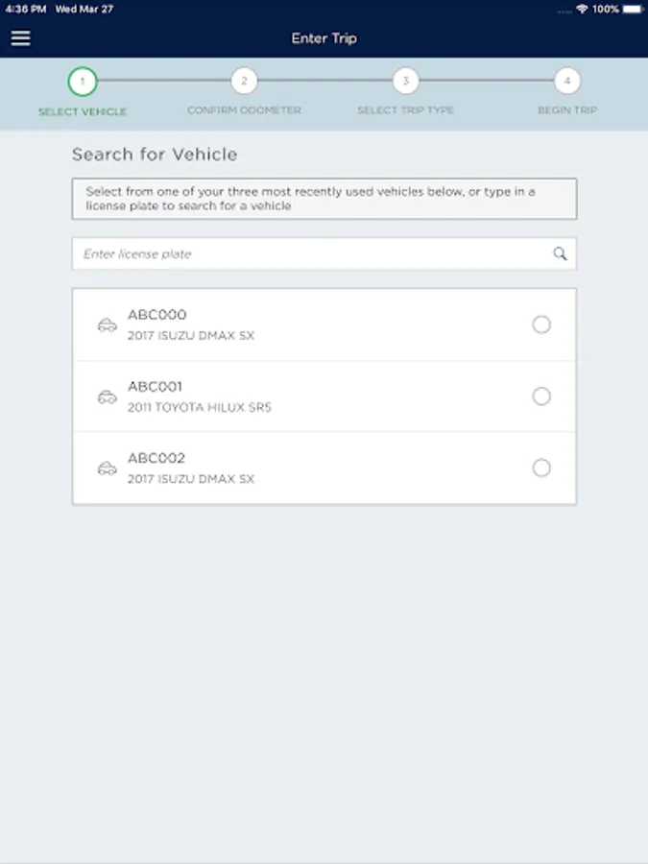Tap the ABC000 vehicle plate text
648x864 pixels.
click(157, 315)
